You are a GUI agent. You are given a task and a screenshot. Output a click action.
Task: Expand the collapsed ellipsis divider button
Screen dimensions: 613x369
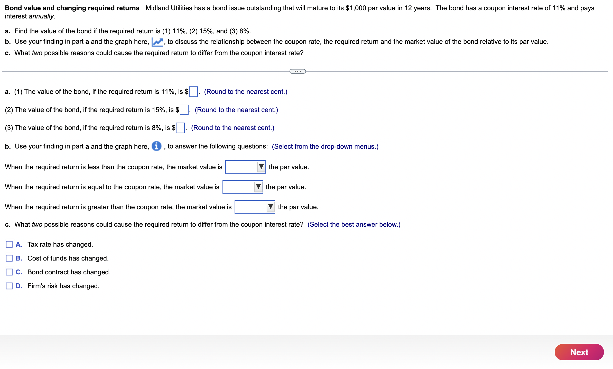tap(298, 71)
